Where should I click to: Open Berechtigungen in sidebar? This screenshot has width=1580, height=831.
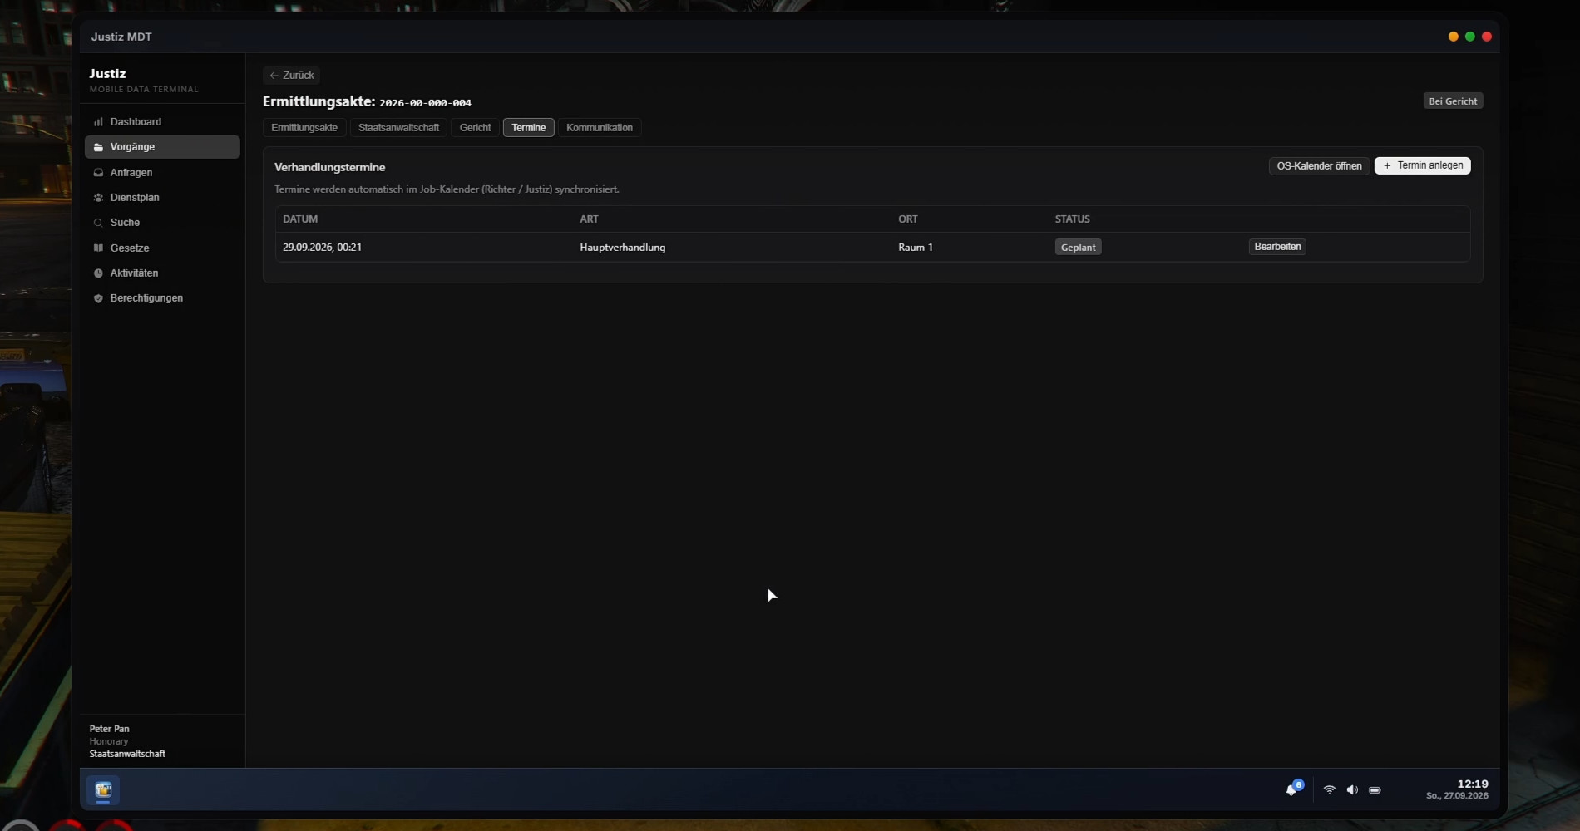click(x=162, y=298)
